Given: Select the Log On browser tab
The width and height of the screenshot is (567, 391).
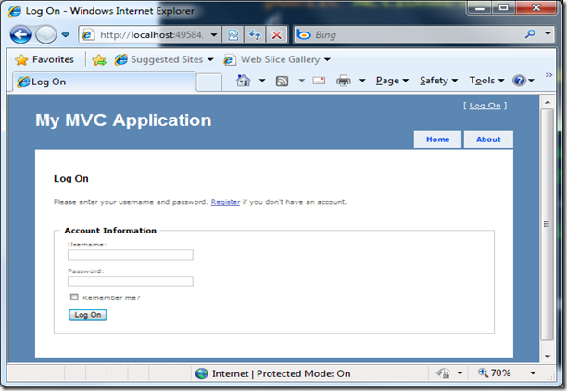Looking at the screenshot, I should point(105,82).
